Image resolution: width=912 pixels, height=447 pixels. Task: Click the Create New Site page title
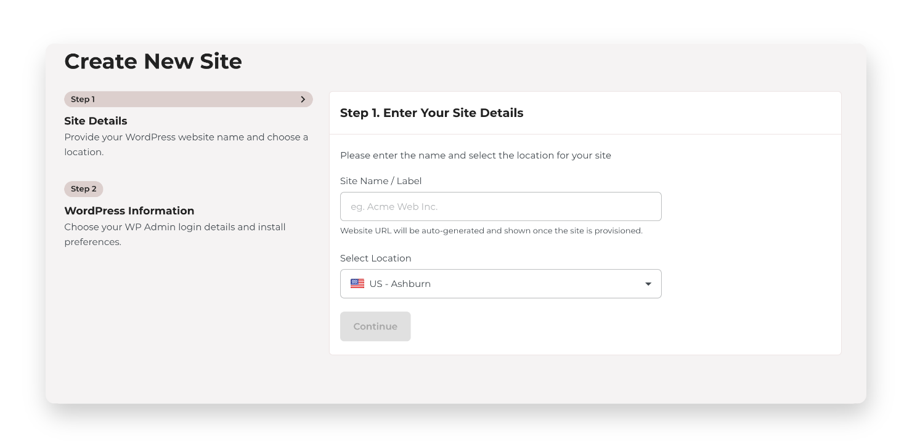153,62
